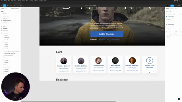Click the Jantje Friese creator link

[x=115, y=40]
